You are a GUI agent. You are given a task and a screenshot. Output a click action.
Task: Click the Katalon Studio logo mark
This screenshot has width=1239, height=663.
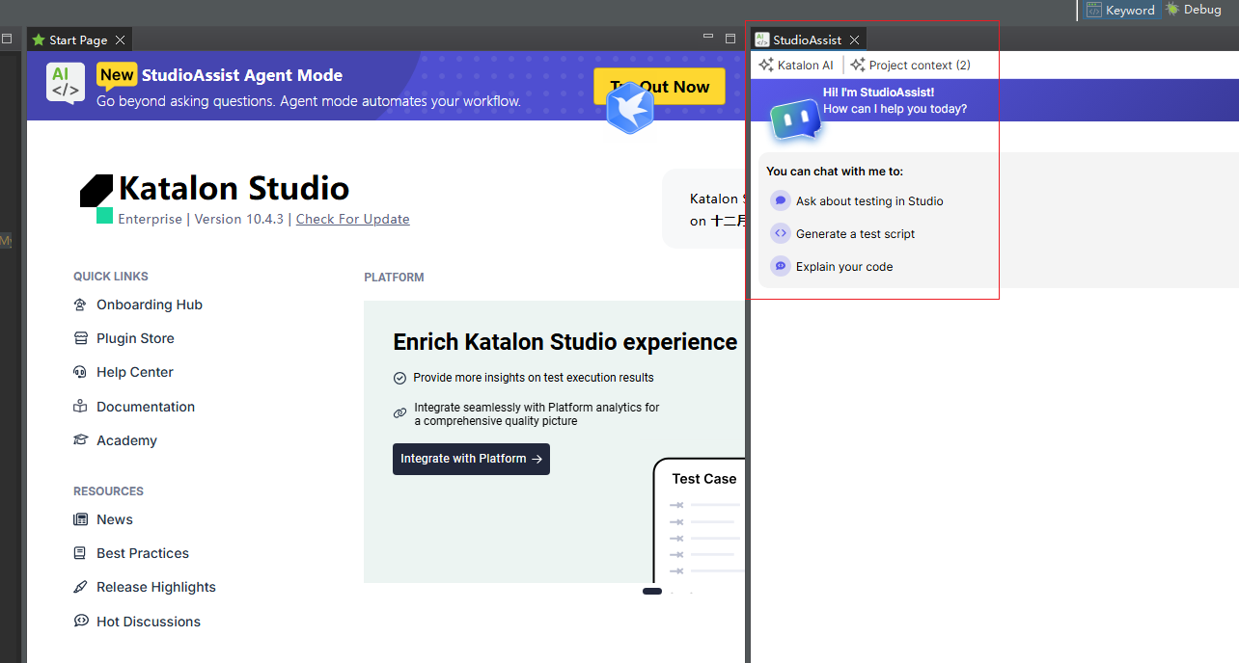pyautogui.click(x=96, y=199)
